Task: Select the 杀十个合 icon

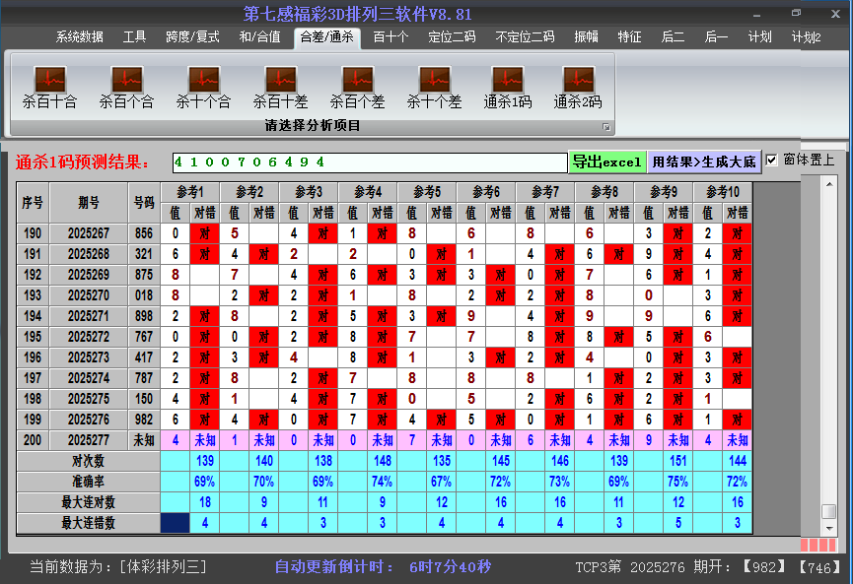Action: (203, 78)
